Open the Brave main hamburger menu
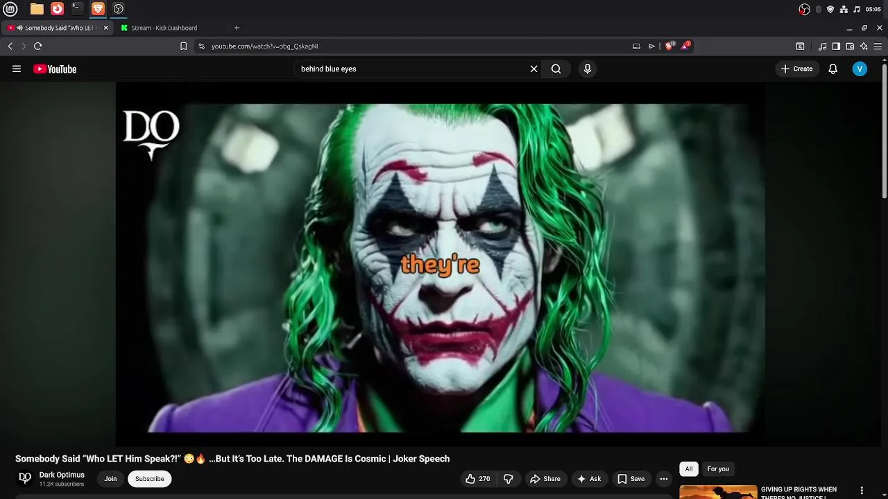 878,46
